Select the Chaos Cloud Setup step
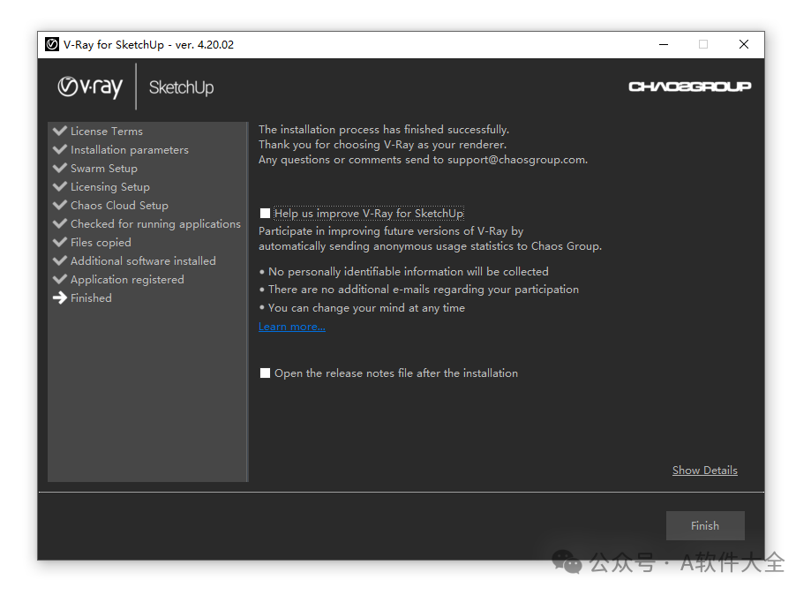The image size is (811, 595). (x=119, y=206)
